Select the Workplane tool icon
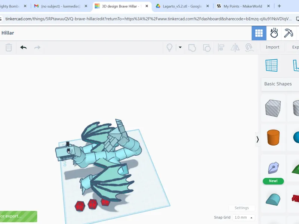 click(272, 65)
